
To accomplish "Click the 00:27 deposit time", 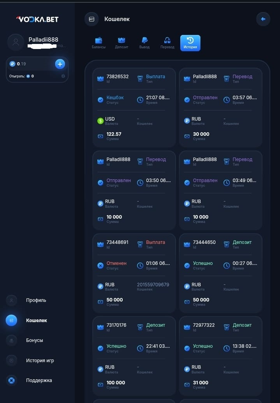I will (245, 263).
